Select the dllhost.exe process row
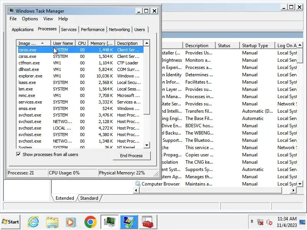Viewport: 307px width, 230px height. [x=81, y=69]
